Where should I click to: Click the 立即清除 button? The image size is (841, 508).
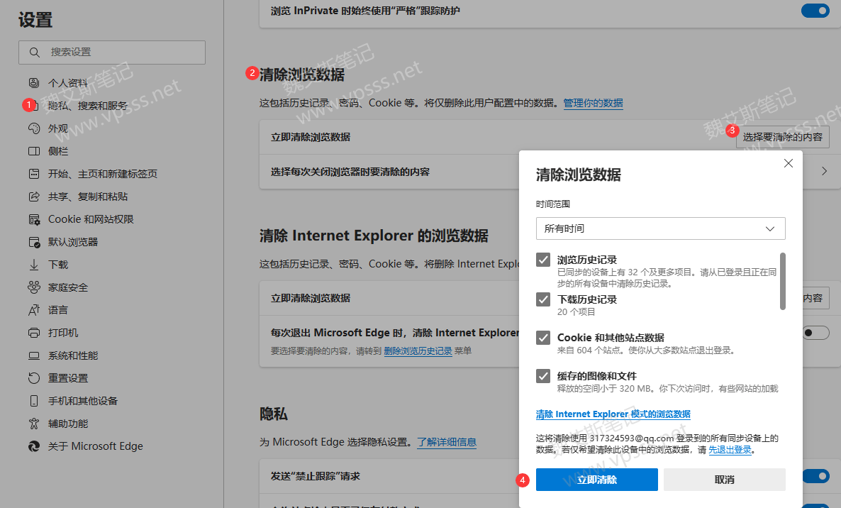pos(596,480)
